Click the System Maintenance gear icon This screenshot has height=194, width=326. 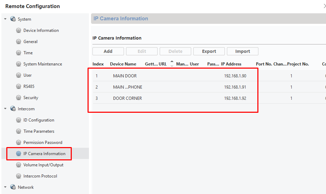(19, 64)
